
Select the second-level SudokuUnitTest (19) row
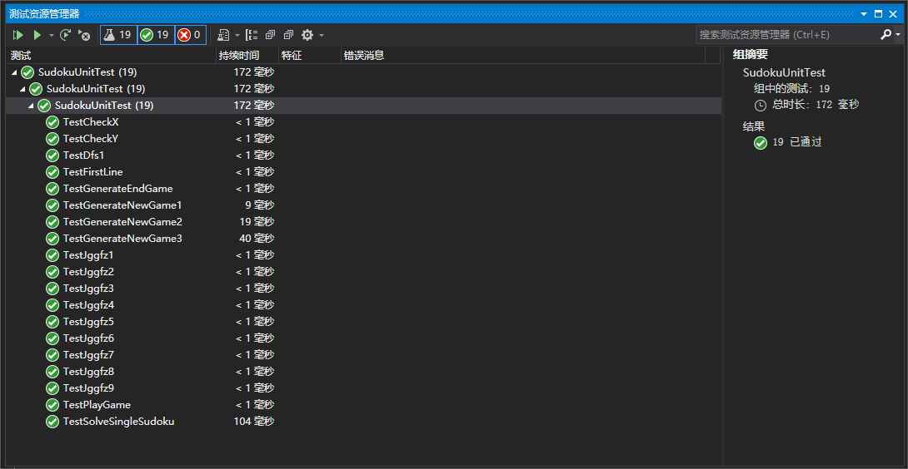tap(364, 89)
